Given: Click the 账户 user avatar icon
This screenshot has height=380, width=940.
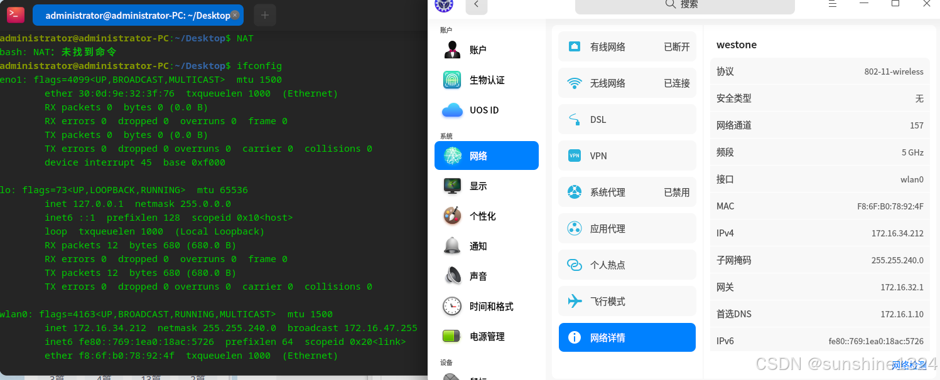Looking at the screenshot, I should [452, 50].
